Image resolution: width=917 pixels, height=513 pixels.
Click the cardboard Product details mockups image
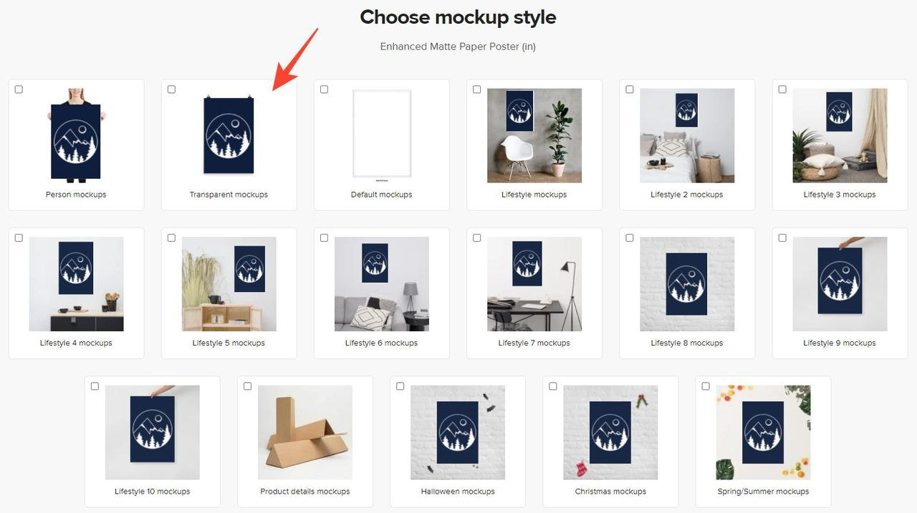coord(305,432)
